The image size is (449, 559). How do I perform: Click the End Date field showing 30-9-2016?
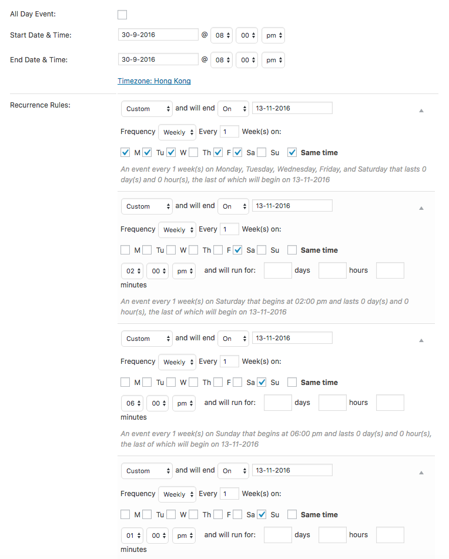pos(158,59)
